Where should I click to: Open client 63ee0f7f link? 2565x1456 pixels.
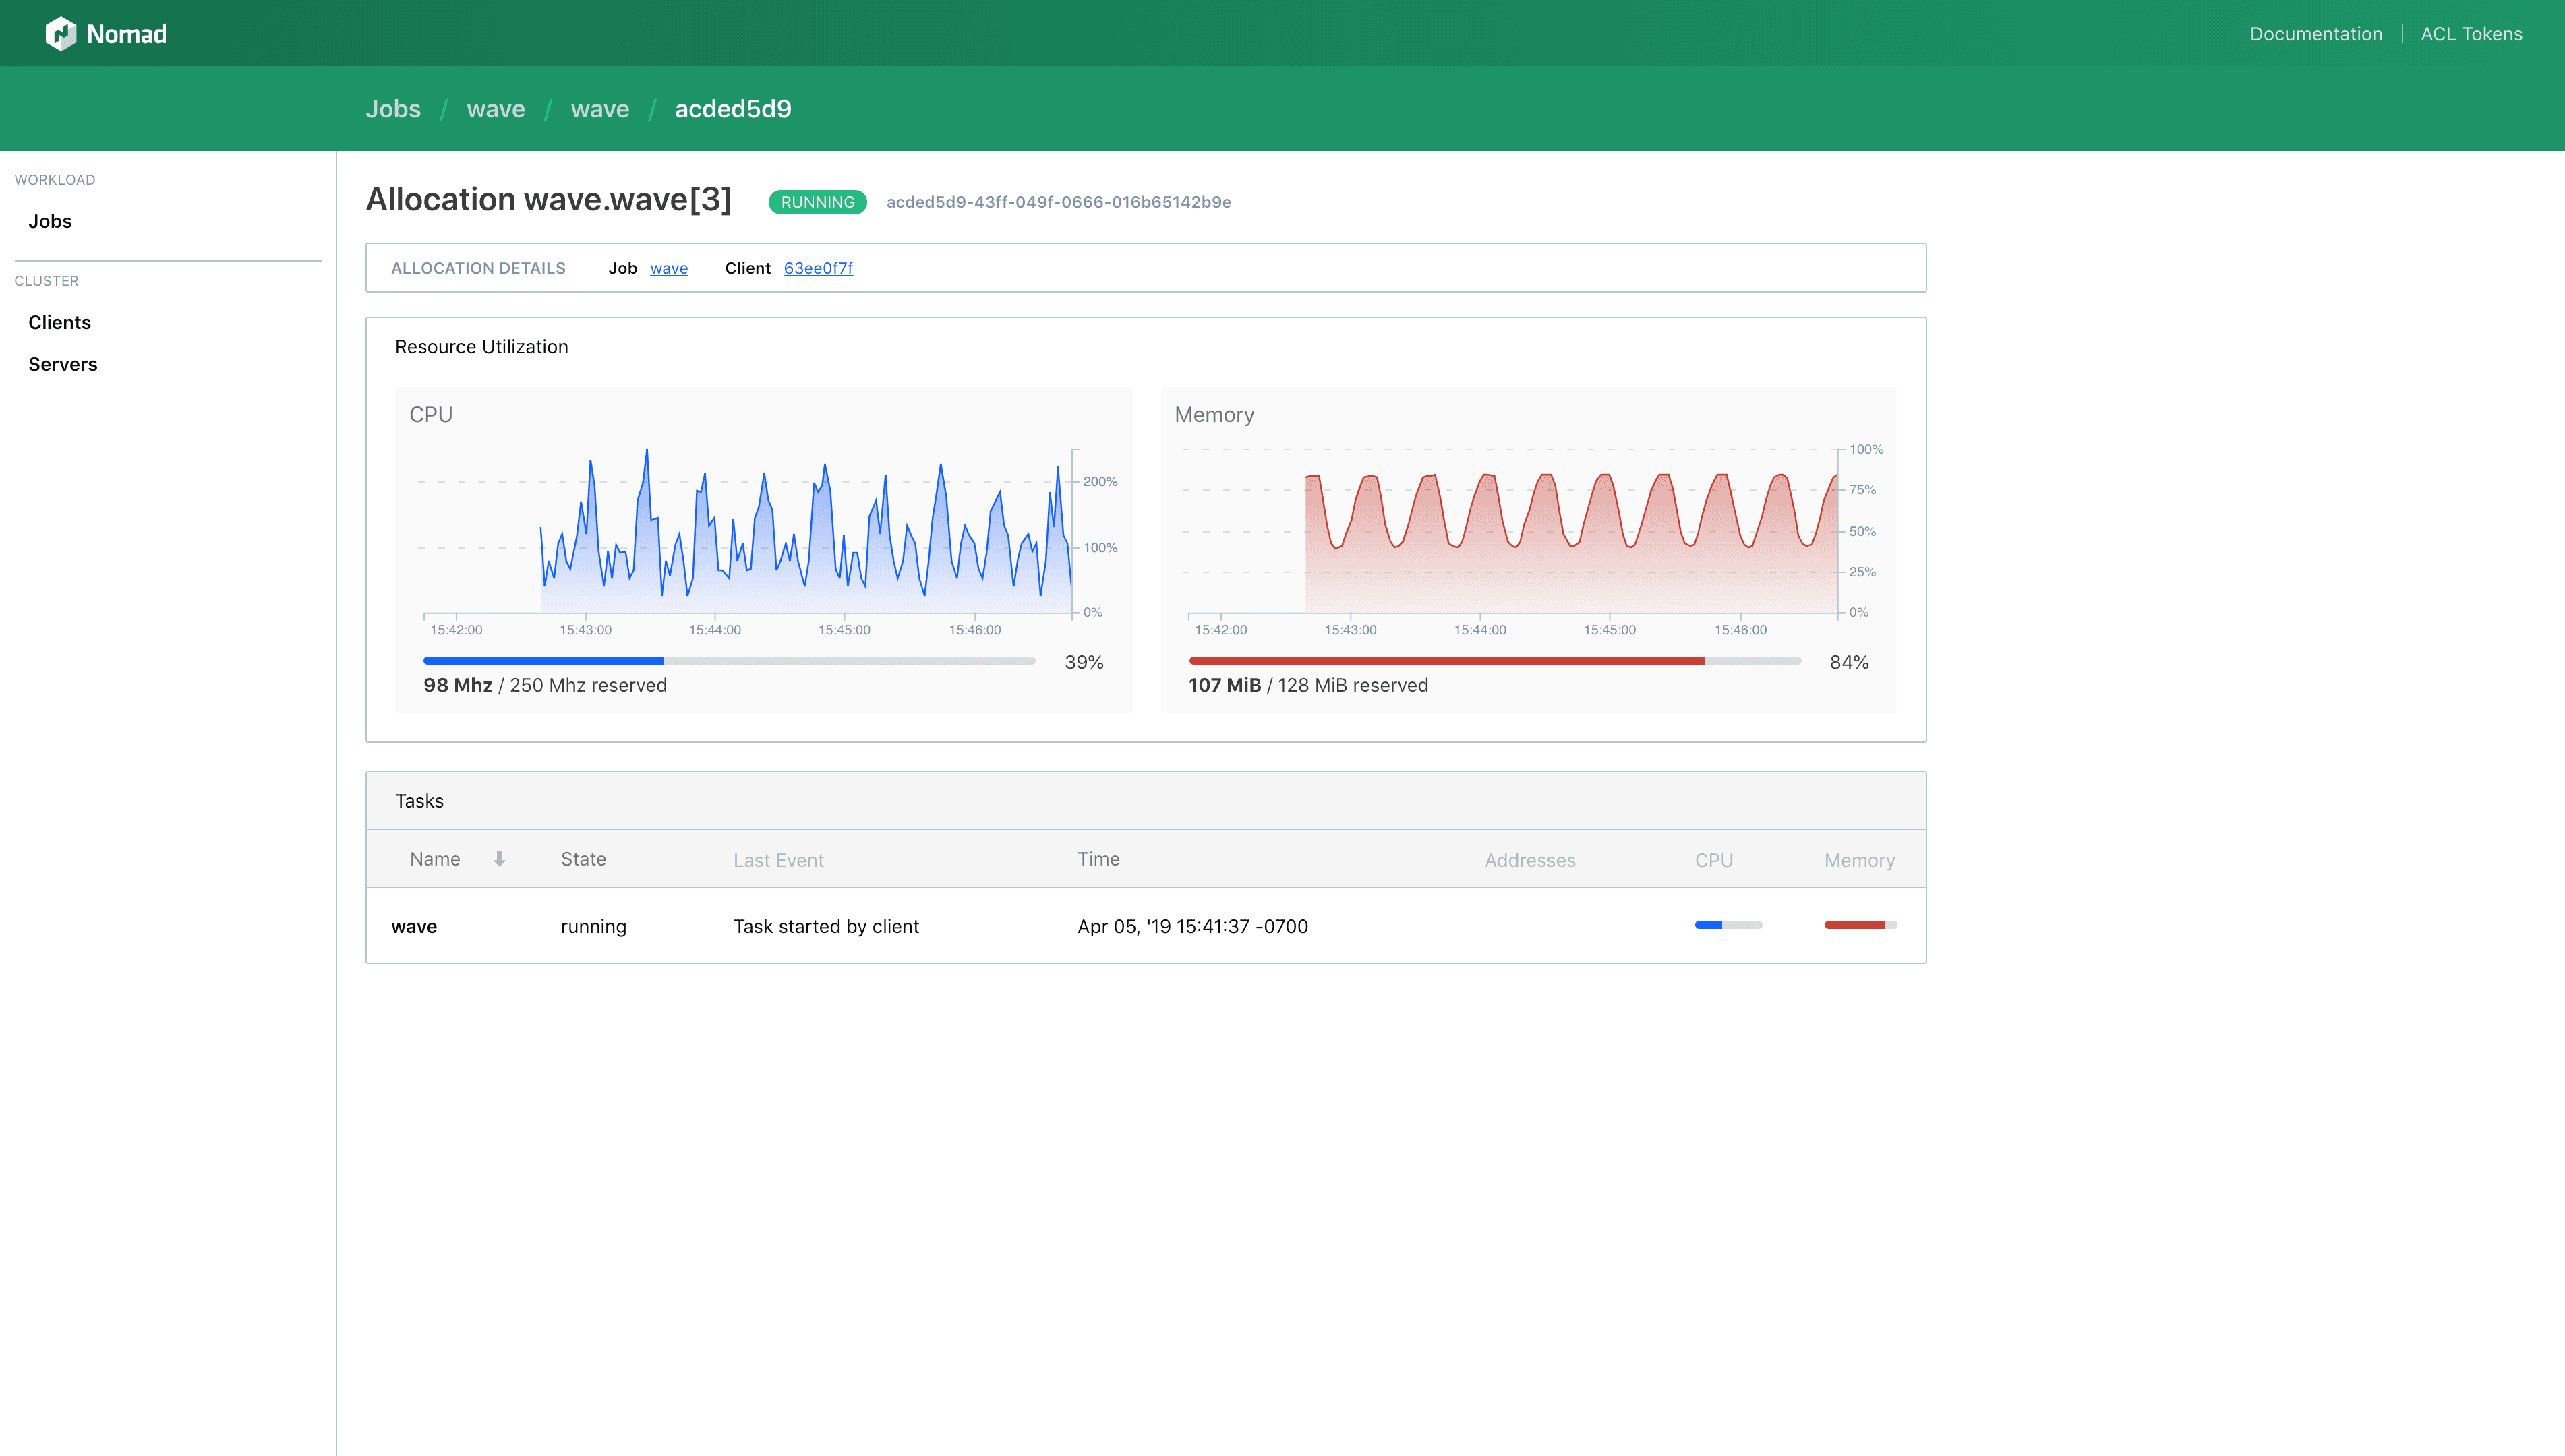tap(818, 268)
